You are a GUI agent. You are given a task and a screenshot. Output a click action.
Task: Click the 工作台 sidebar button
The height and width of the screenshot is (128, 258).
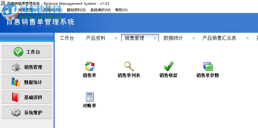click(27, 52)
